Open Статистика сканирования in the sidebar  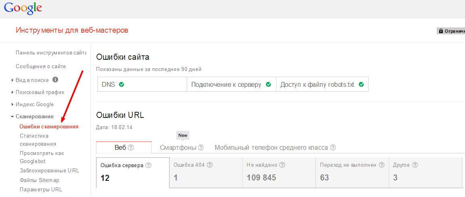tap(38, 140)
